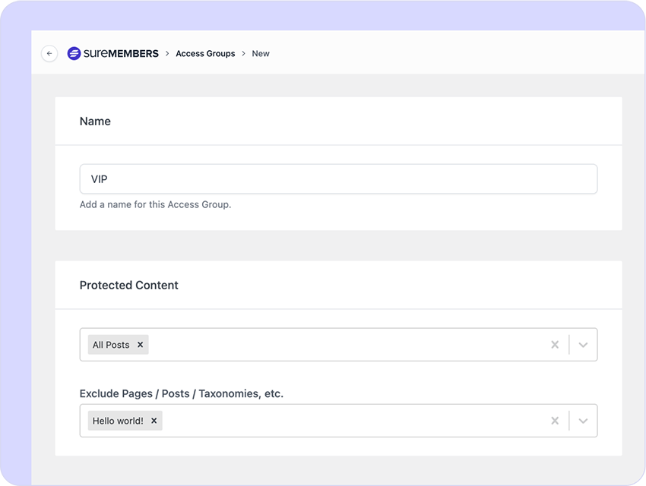Expand the Protected Content dropdown chevron
Screen dimensions: 646x486
(x=583, y=345)
